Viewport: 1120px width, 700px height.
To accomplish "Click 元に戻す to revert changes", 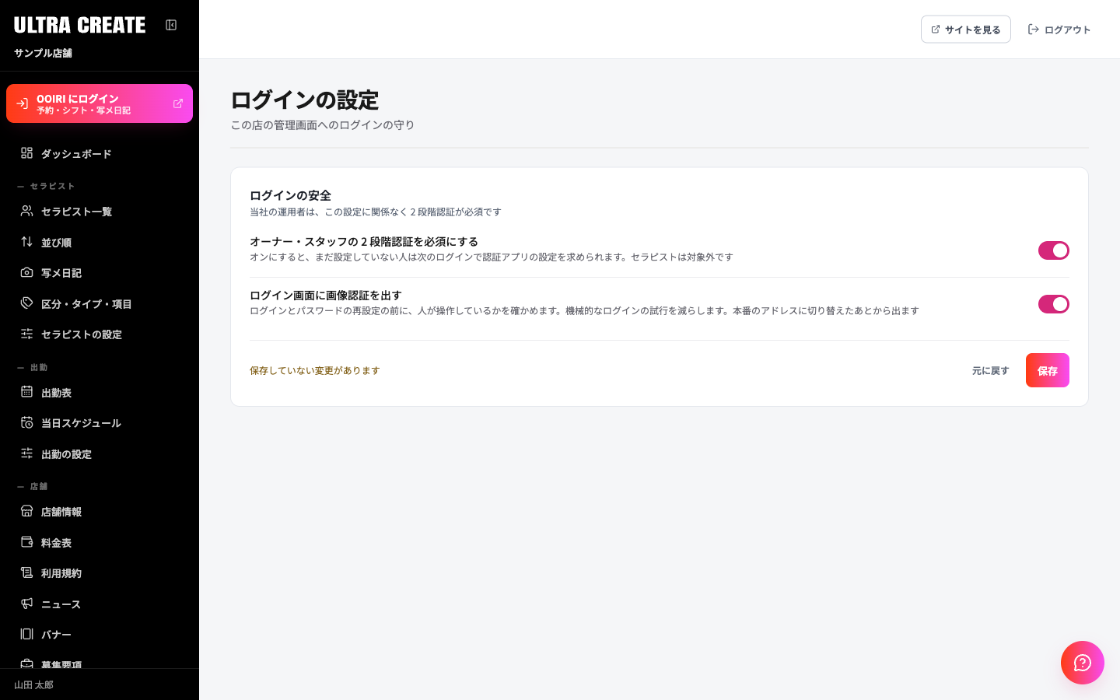I will coord(990,371).
